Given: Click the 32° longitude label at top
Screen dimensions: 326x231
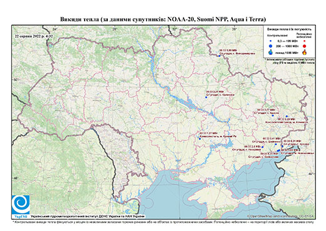Looking at the screenshot, I should (174, 29).
